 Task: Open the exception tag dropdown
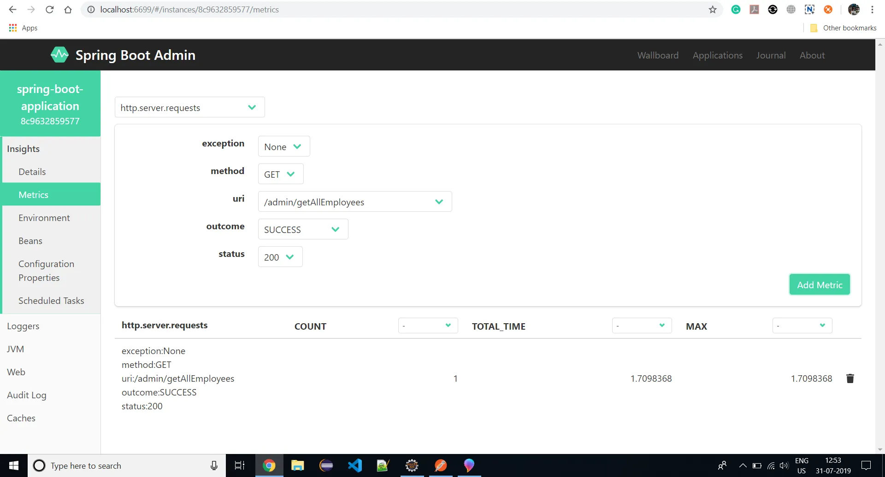pyautogui.click(x=283, y=146)
